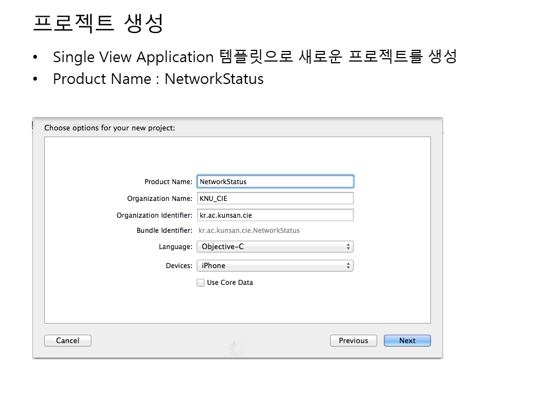Click the "Product Name : NetworkStatus" bullet text
Screen dimensions: 538x403
coord(158,79)
